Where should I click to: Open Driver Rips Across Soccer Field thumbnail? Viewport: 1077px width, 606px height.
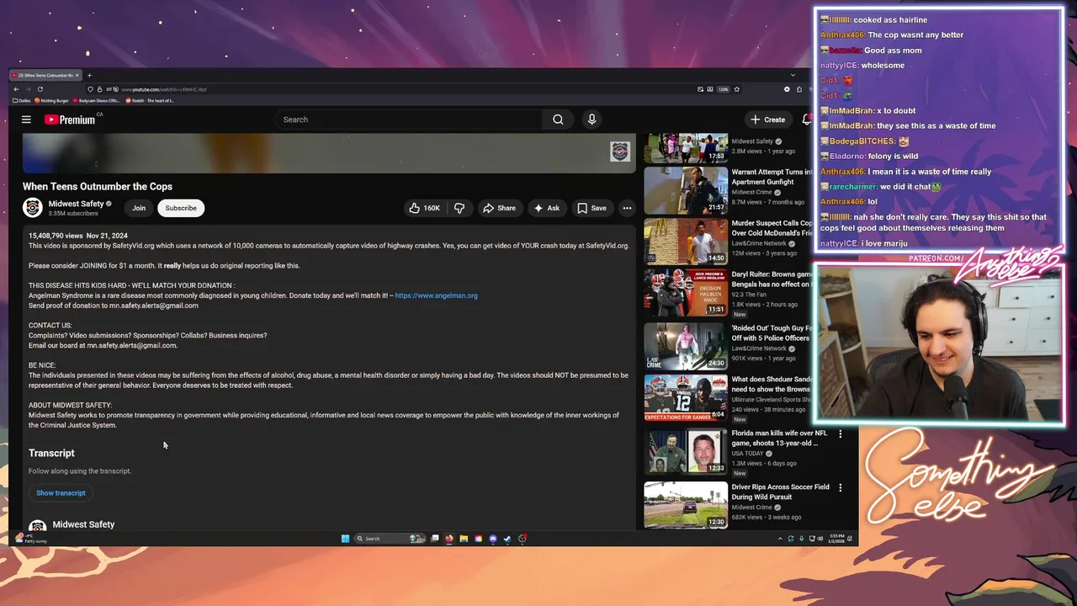click(x=686, y=504)
